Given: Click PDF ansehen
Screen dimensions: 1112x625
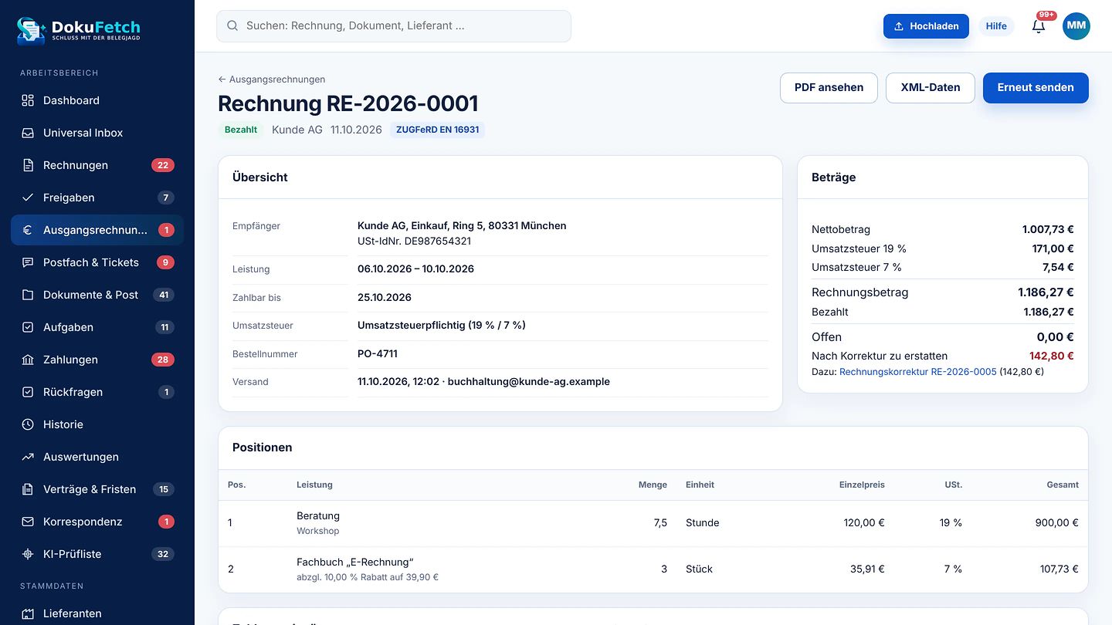Looking at the screenshot, I should pyautogui.click(x=829, y=87).
